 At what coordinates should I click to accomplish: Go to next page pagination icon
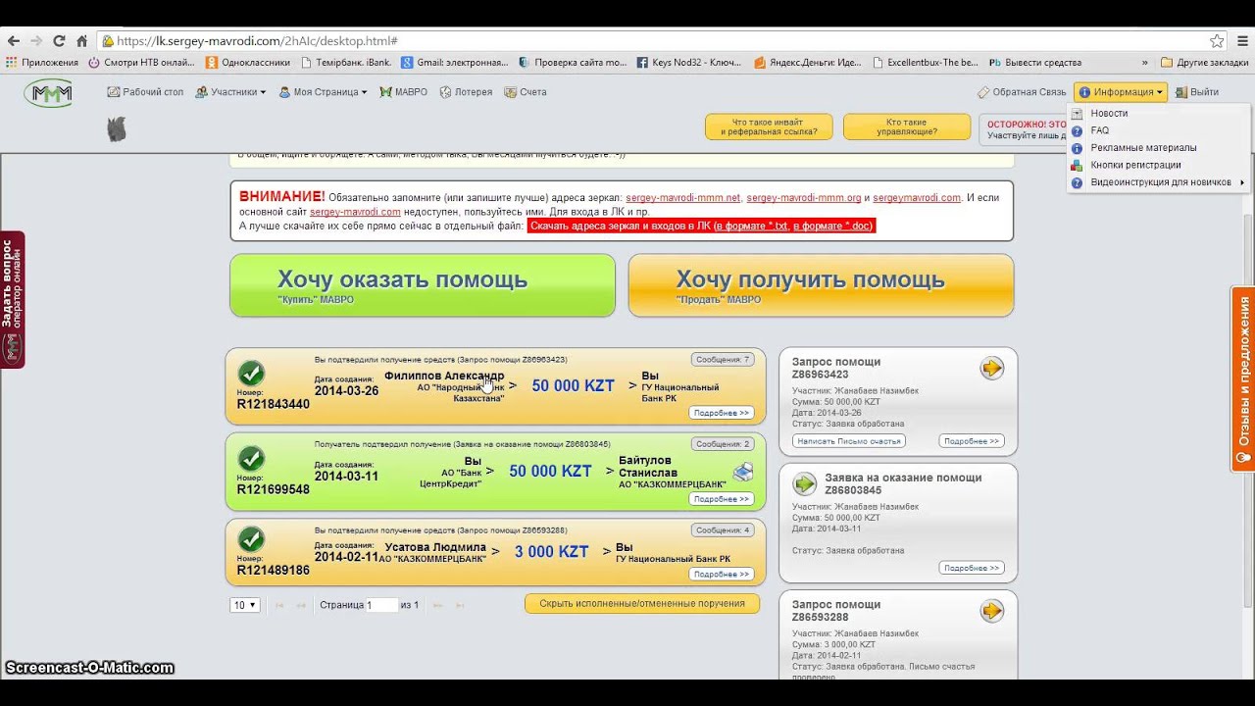[x=437, y=606]
